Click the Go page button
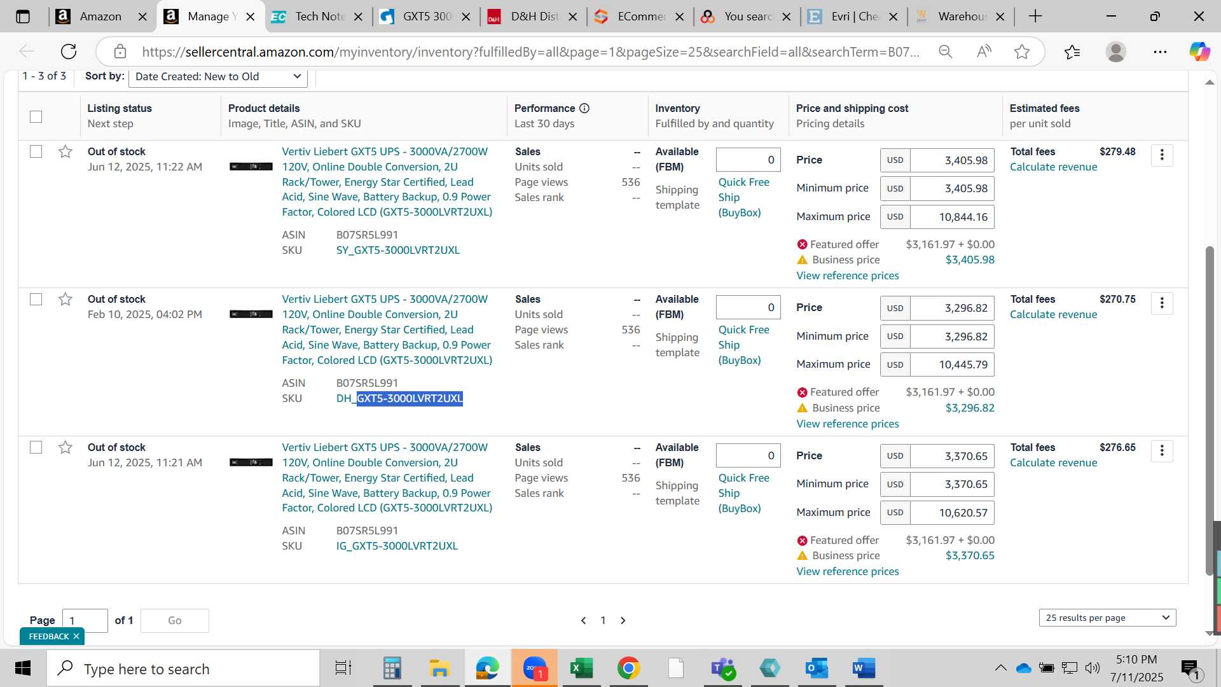 (x=174, y=621)
